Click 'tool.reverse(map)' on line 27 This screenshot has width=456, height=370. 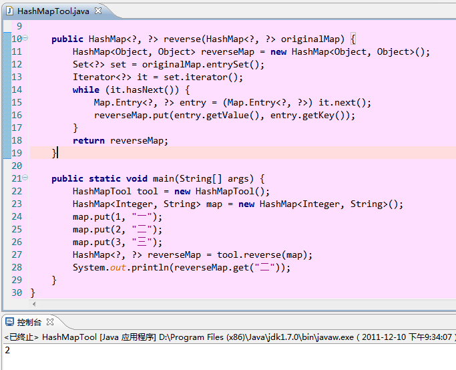[262, 255]
